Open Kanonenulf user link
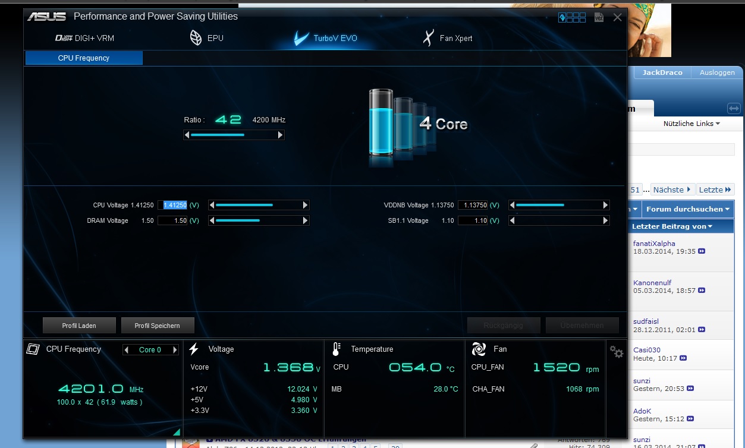 pyautogui.click(x=652, y=283)
